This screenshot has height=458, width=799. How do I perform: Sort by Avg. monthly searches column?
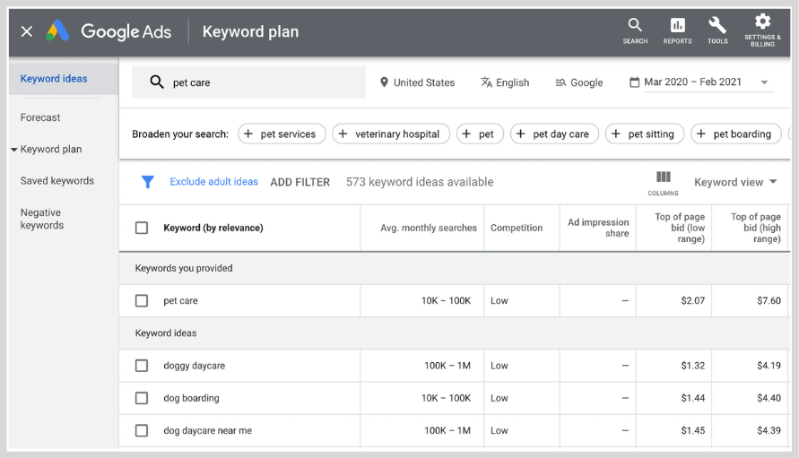pyautogui.click(x=429, y=228)
